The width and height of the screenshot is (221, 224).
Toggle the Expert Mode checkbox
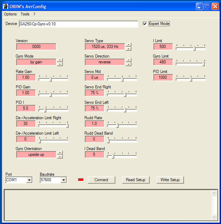[x=145, y=24]
